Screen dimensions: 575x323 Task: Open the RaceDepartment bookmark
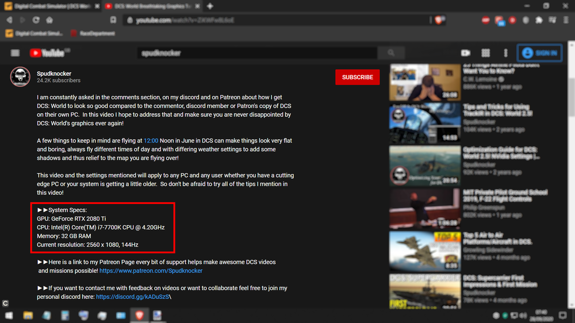click(93, 33)
